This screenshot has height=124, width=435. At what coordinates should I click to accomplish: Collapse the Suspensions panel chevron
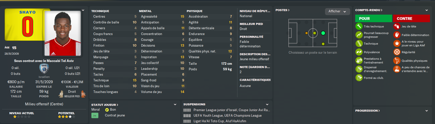click(x=267, y=104)
